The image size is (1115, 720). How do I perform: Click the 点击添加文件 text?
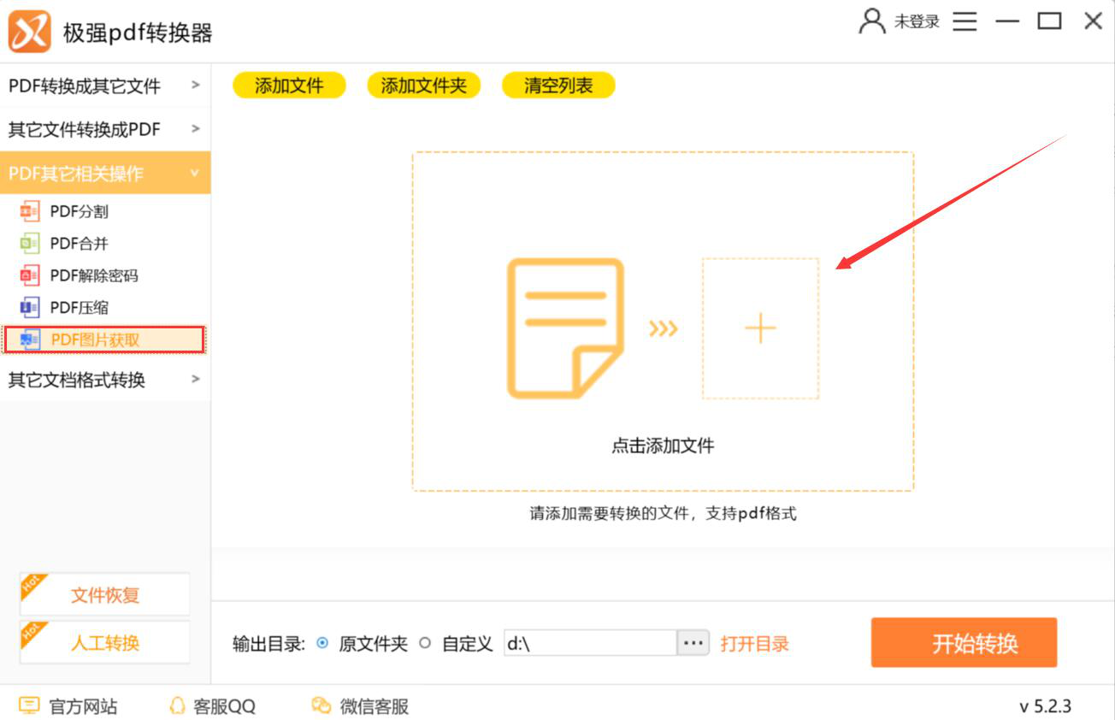pyautogui.click(x=663, y=446)
